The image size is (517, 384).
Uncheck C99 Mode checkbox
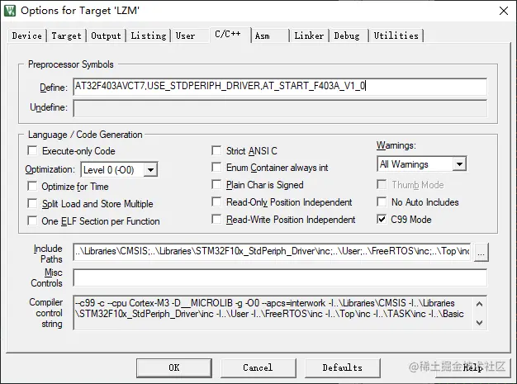point(382,220)
